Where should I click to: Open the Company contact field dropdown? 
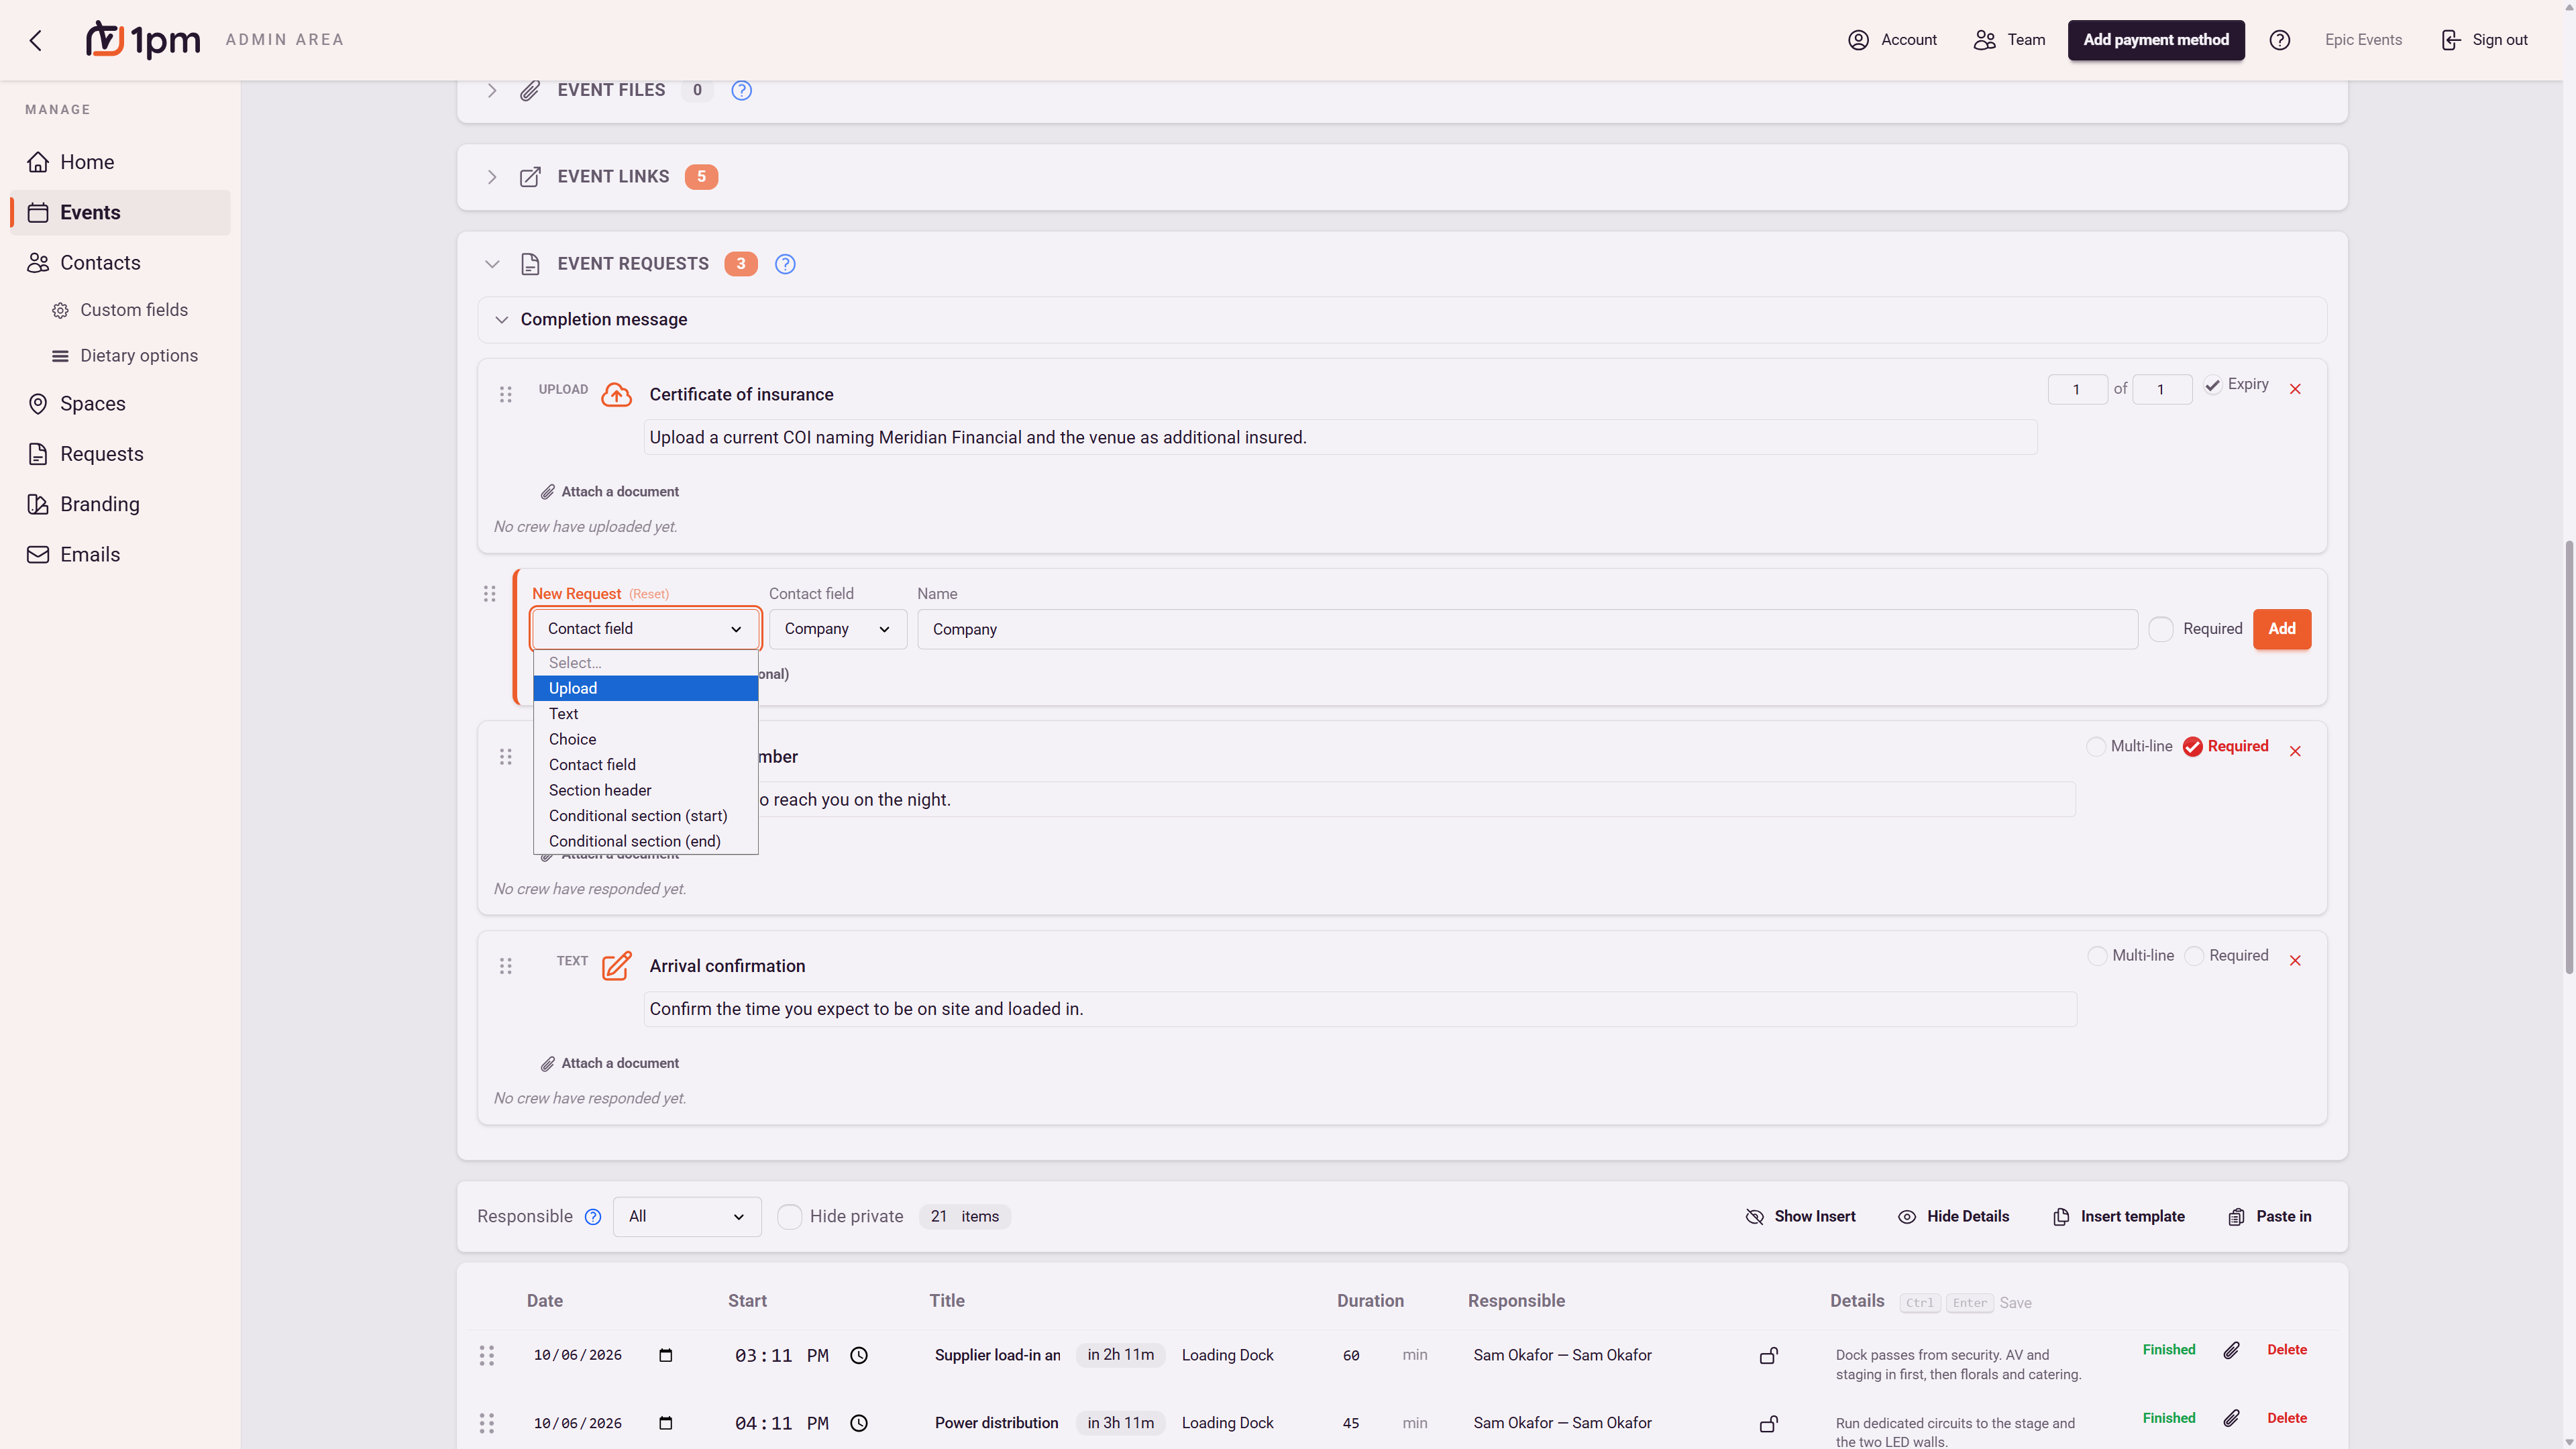[837, 629]
